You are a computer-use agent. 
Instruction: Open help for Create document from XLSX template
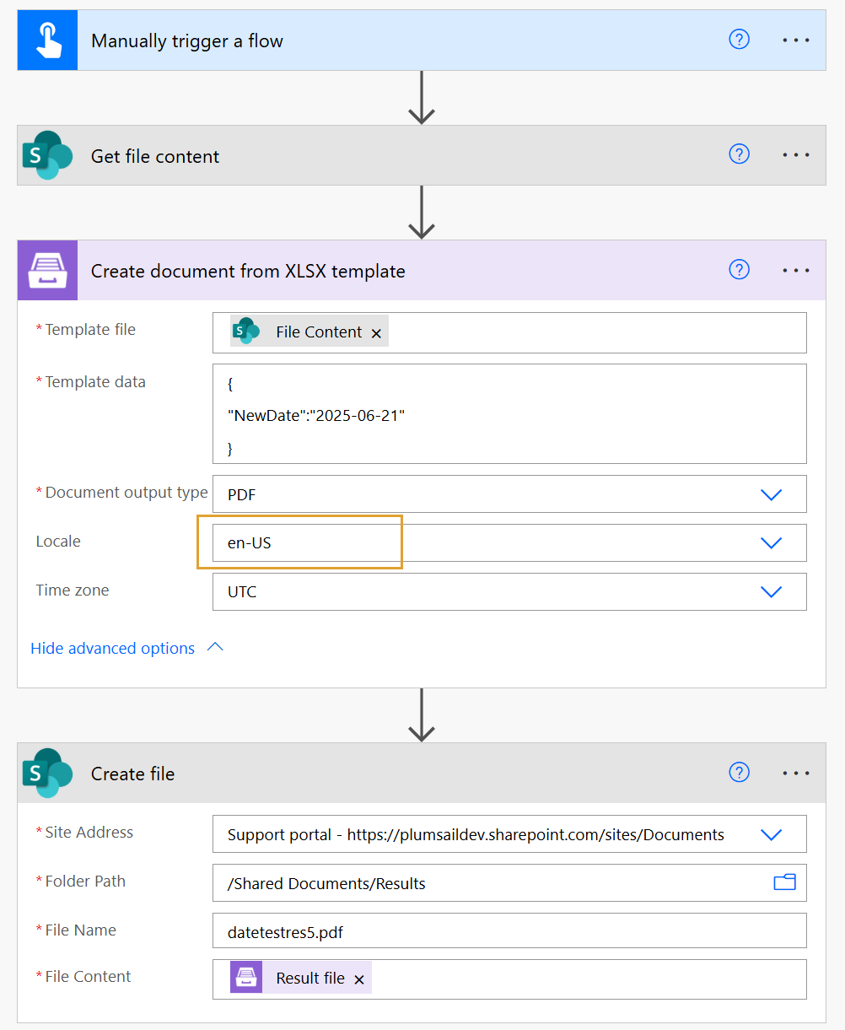pos(739,269)
